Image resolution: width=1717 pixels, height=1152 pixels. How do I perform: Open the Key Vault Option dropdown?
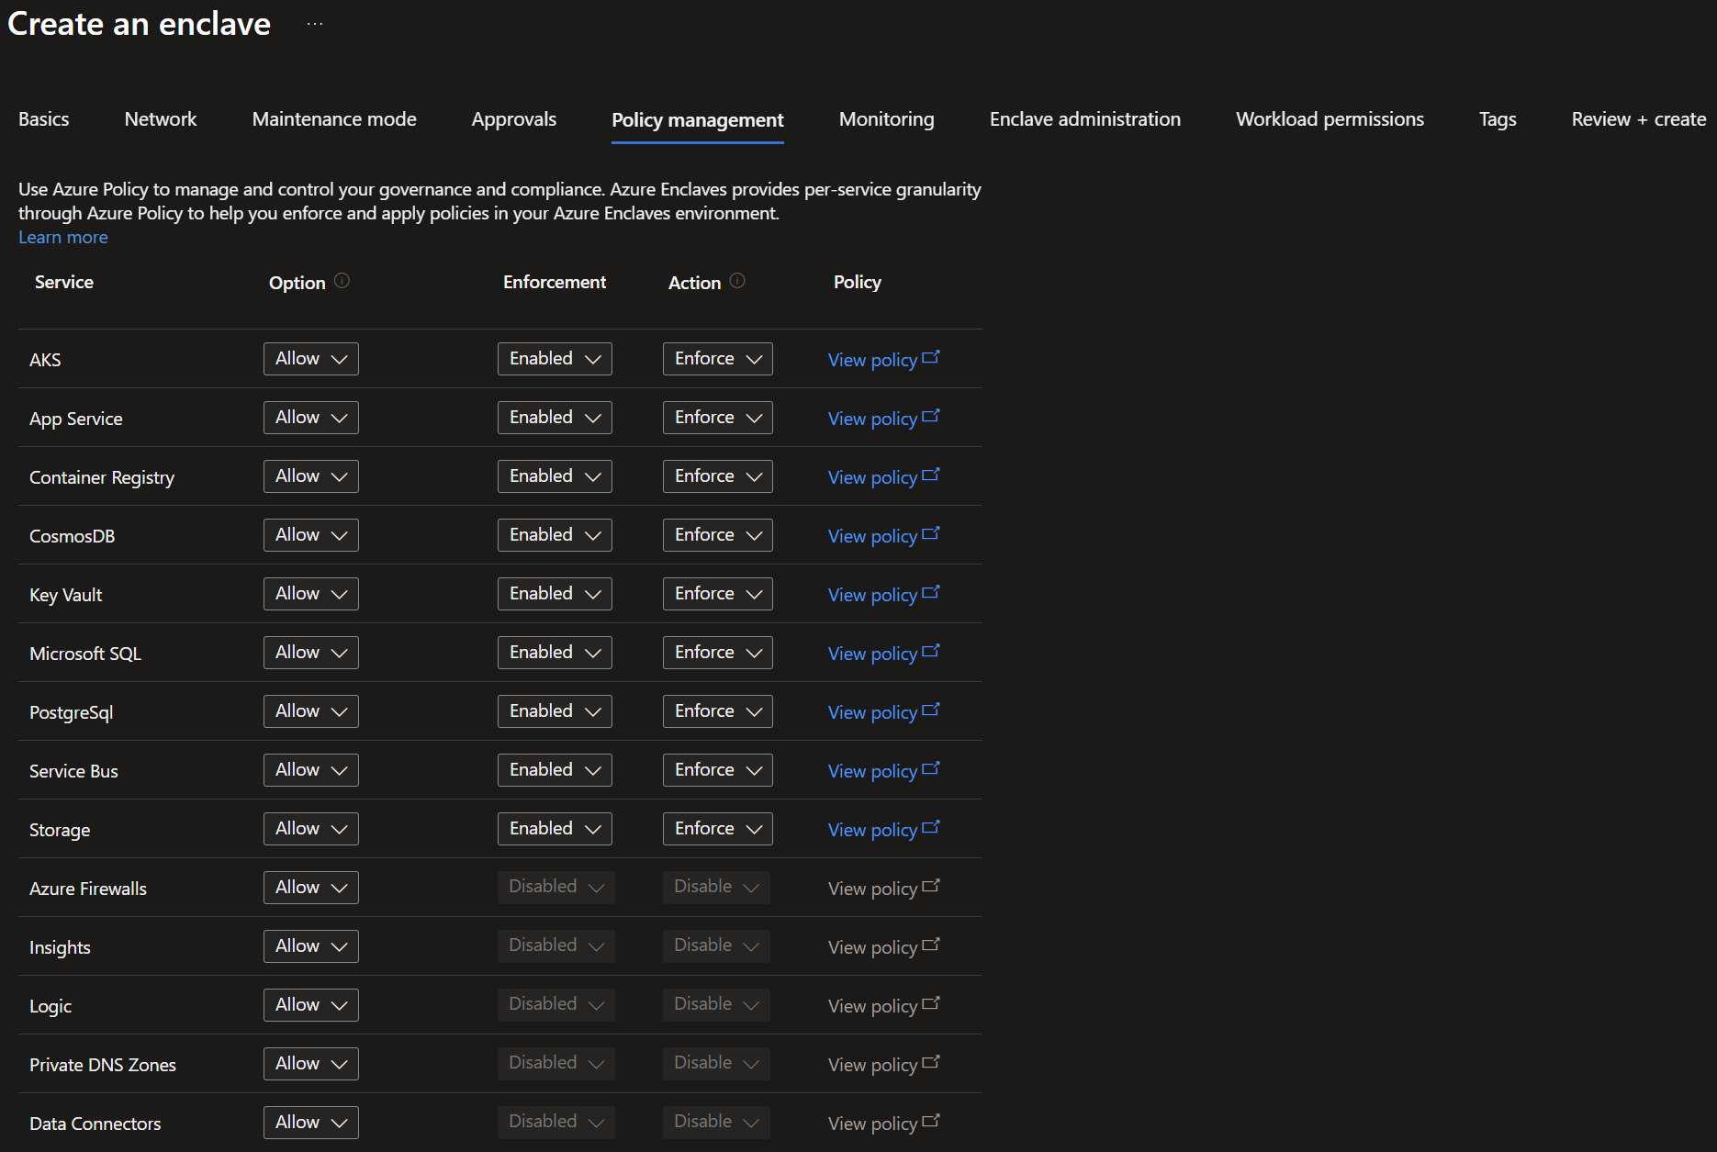[311, 594]
